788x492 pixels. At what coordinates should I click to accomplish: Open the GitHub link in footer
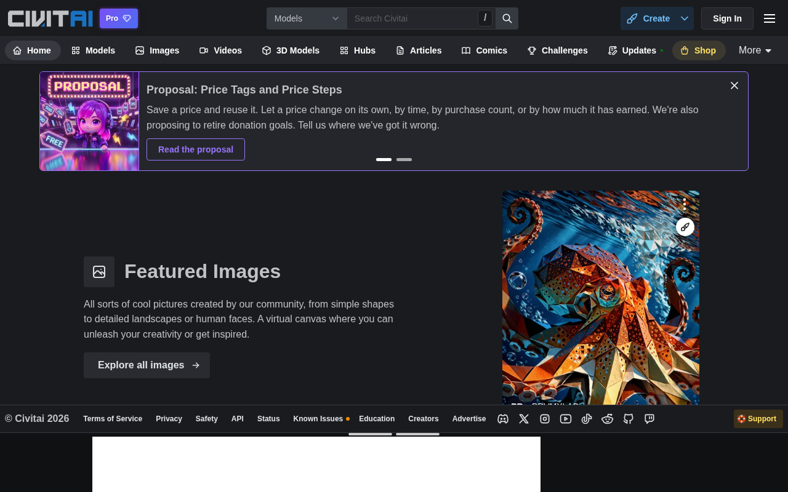629,419
